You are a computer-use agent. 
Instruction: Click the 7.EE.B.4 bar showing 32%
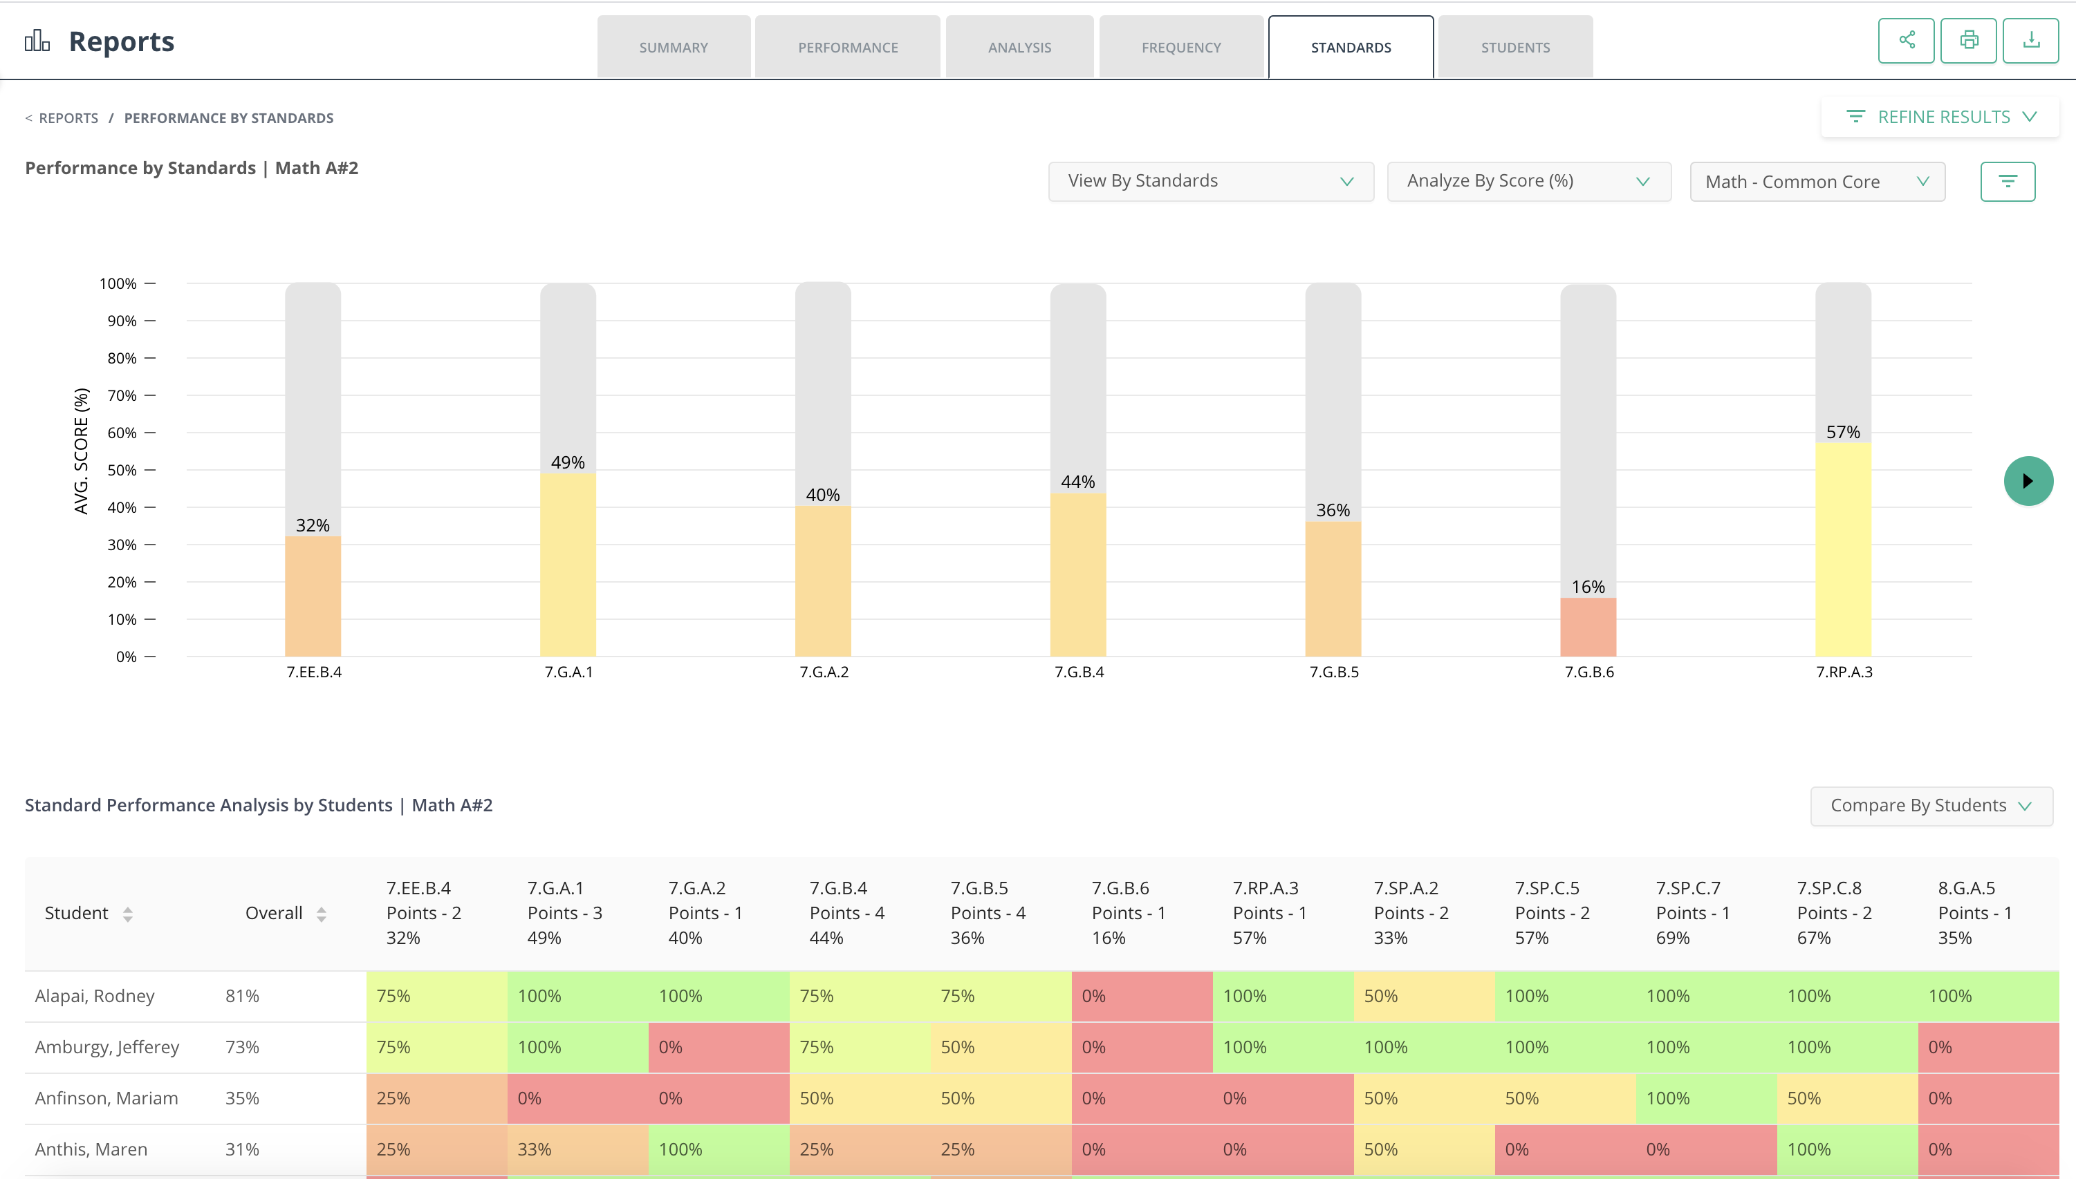313,596
